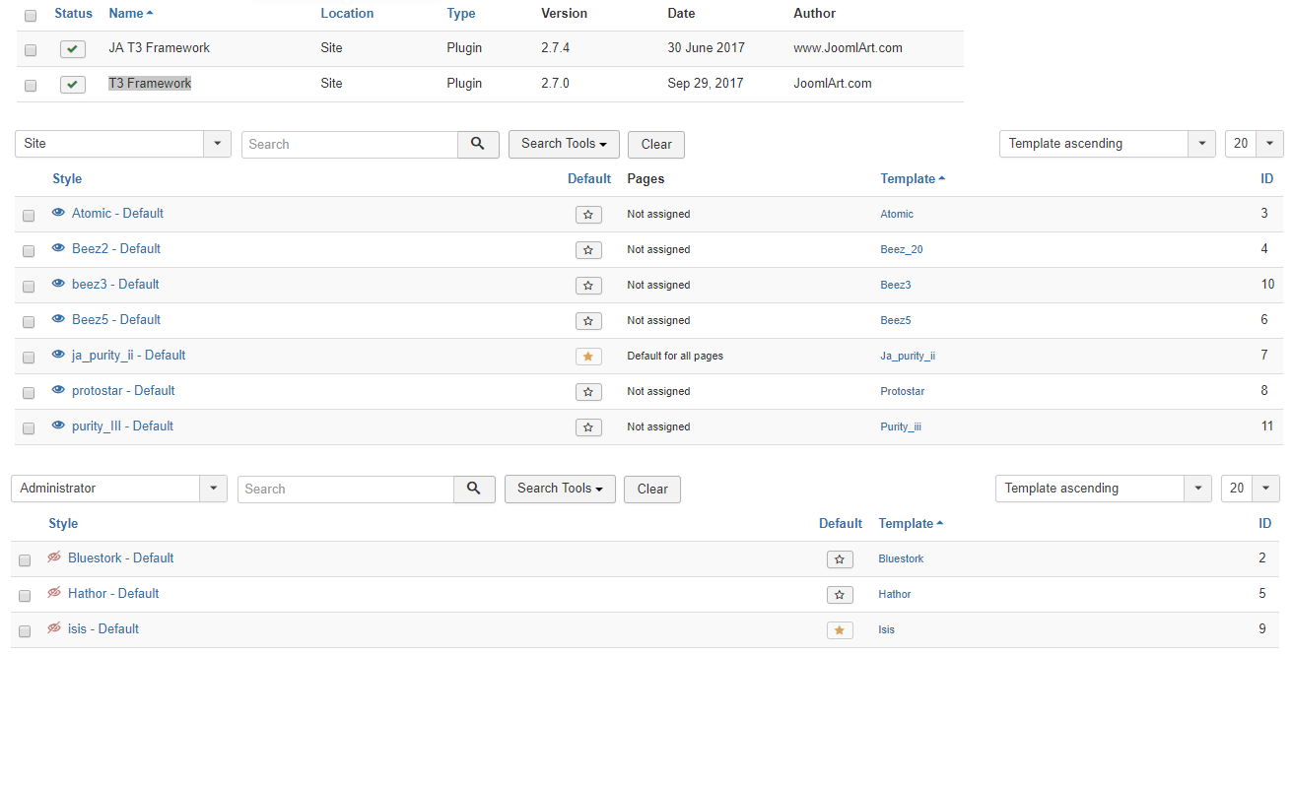
Task: Click inside the Site templates Search field
Action: pos(350,144)
